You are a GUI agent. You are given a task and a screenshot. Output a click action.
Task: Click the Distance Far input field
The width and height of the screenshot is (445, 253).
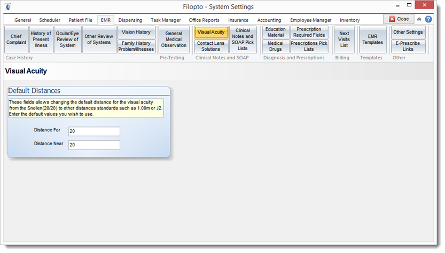pos(94,131)
